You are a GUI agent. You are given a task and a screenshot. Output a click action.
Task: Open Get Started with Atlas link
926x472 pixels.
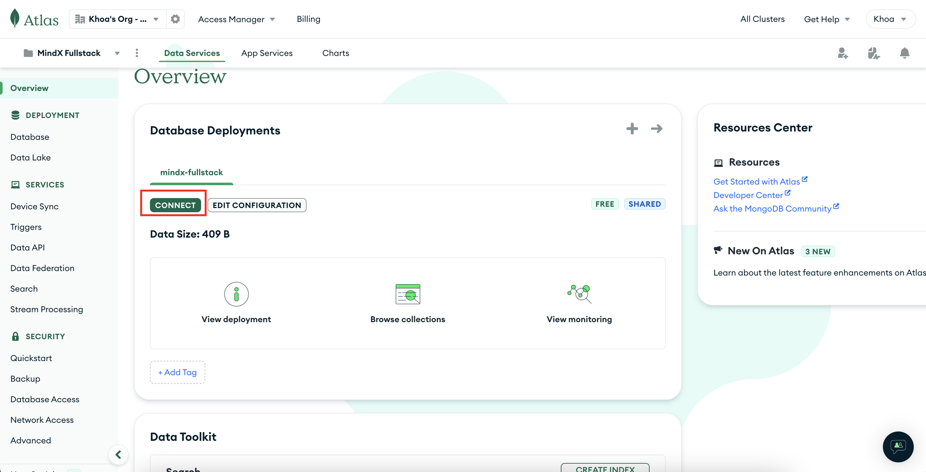point(756,182)
